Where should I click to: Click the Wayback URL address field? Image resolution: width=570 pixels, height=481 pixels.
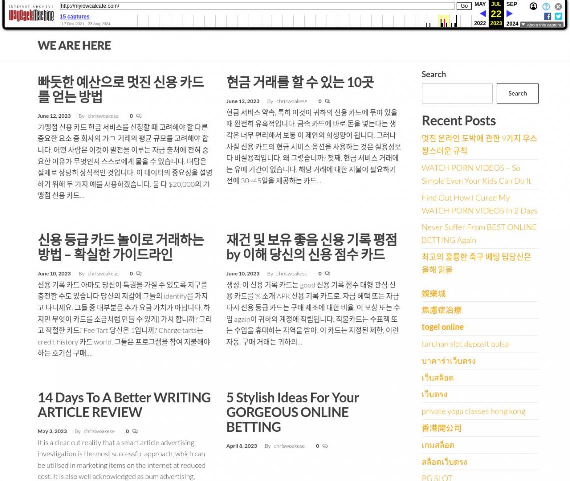[x=257, y=6]
